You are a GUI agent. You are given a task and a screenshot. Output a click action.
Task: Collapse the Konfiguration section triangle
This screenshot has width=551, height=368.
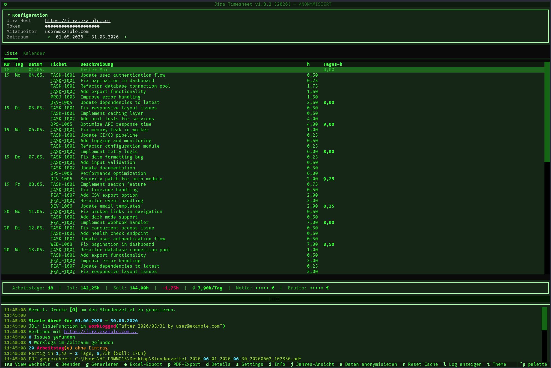tap(9, 15)
